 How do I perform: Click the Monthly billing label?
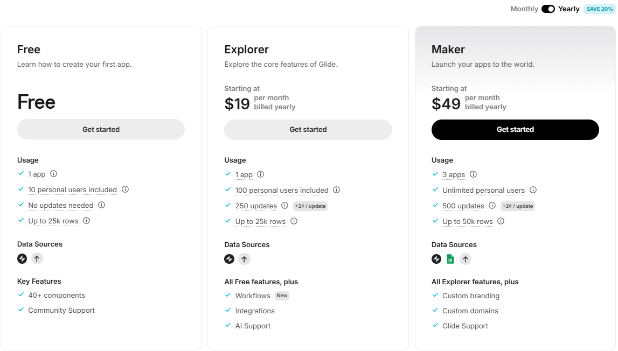click(x=524, y=9)
